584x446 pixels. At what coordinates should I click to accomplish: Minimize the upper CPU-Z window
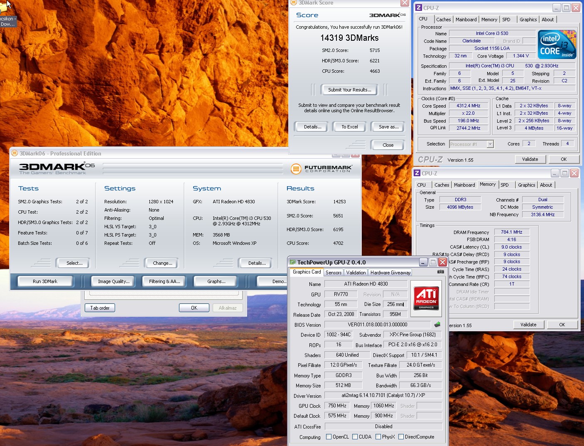pyautogui.click(x=557, y=7)
